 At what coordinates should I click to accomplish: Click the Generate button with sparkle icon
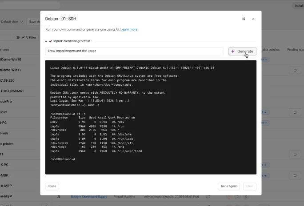click(242, 51)
